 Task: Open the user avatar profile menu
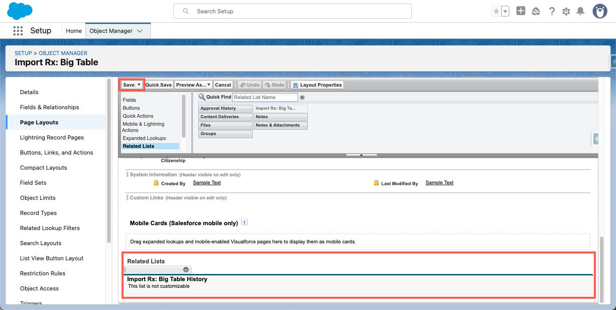(x=600, y=12)
